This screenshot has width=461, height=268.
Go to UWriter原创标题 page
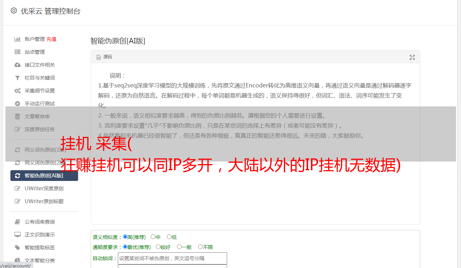click(x=44, y=201)
